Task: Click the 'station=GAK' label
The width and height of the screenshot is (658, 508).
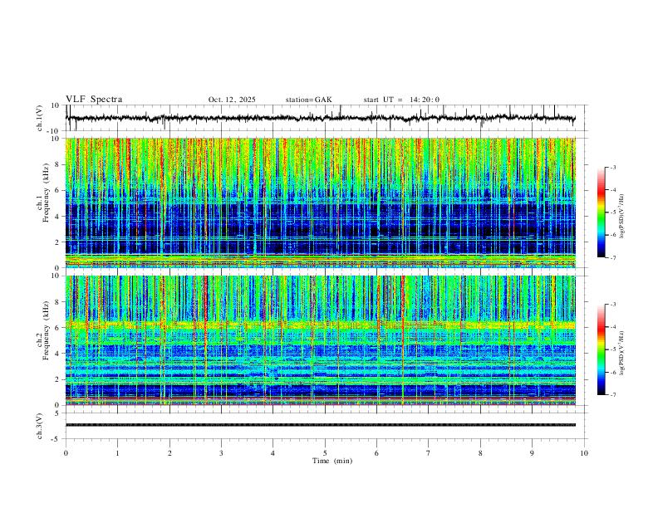Action: click(308, 100)
